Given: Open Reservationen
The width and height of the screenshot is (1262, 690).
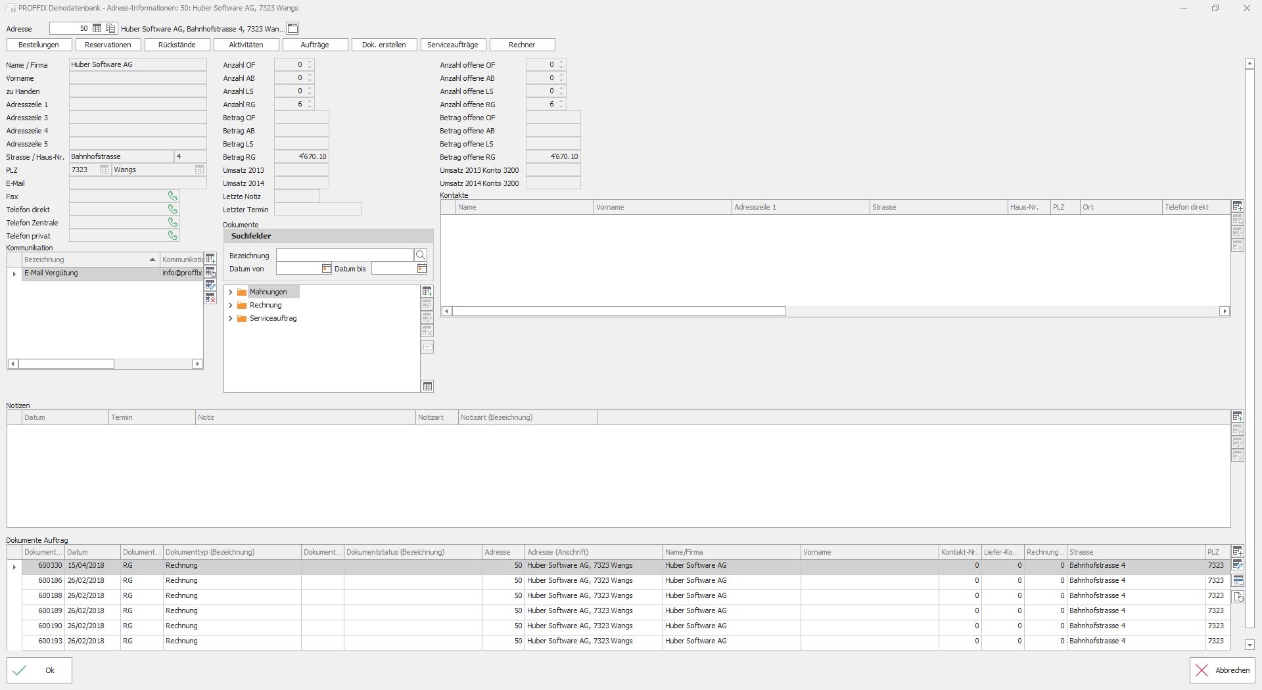Looking at the screenshot, I should tap(108, 45).
